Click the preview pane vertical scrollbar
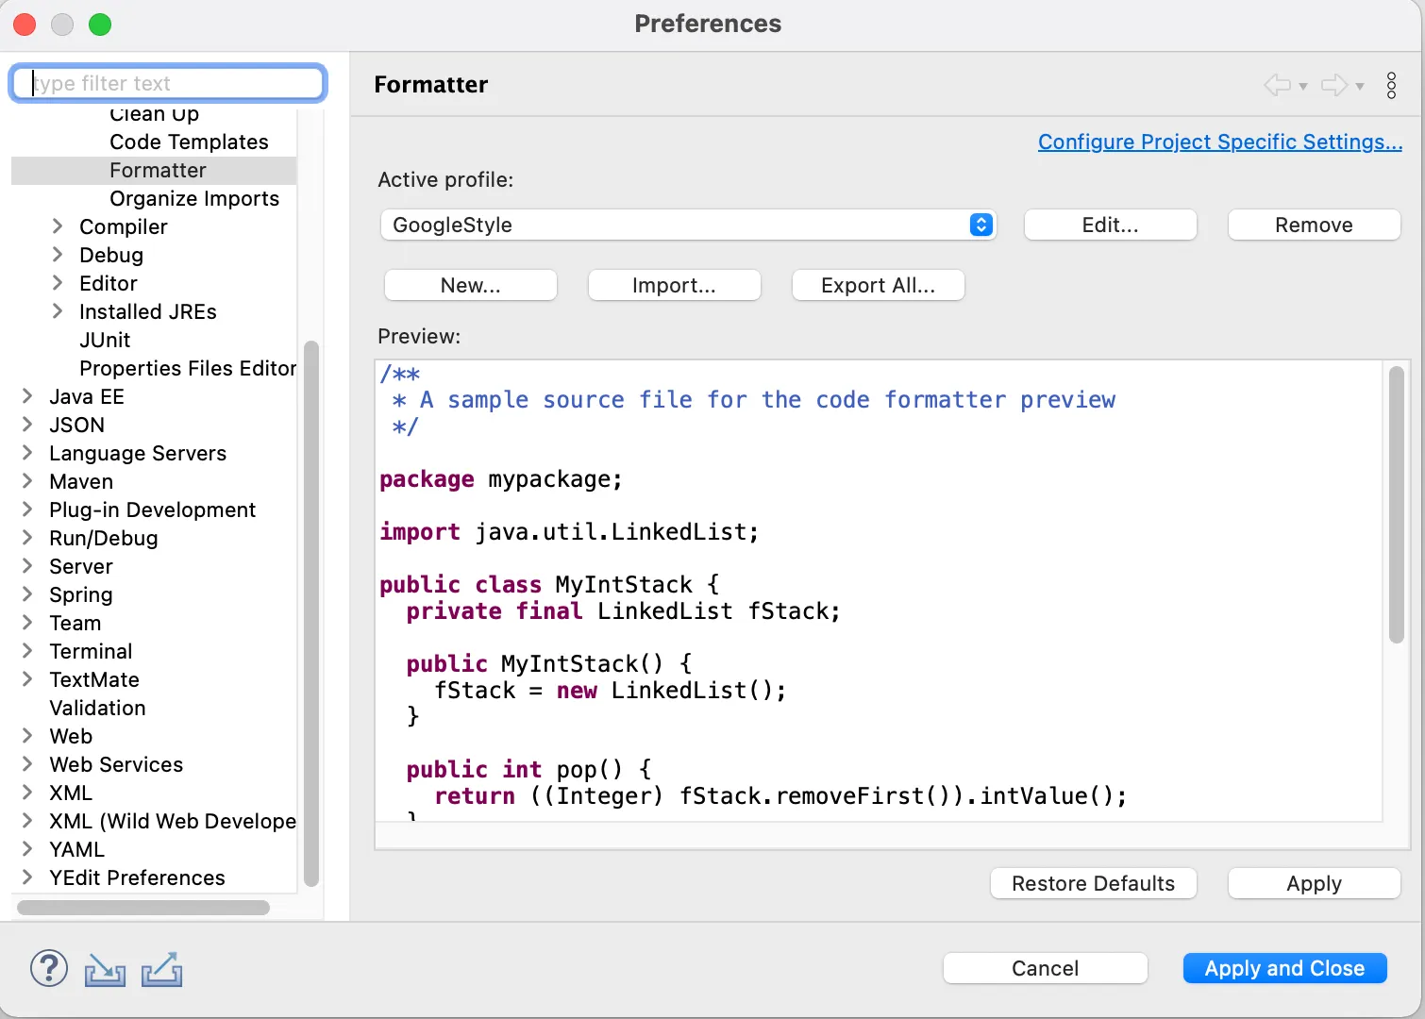This screenshot has height=1019, width=1425. pyautogui.click(x=1397, y=505)
